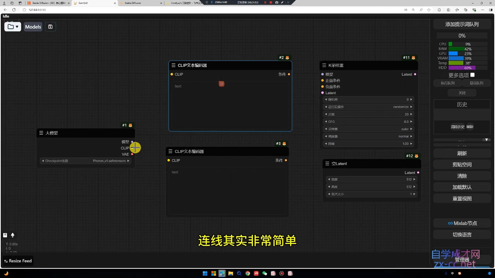The image size is (495, 278).
Task: Open the 大模型 node hamburger menu
Action: (x=41, y=133)
